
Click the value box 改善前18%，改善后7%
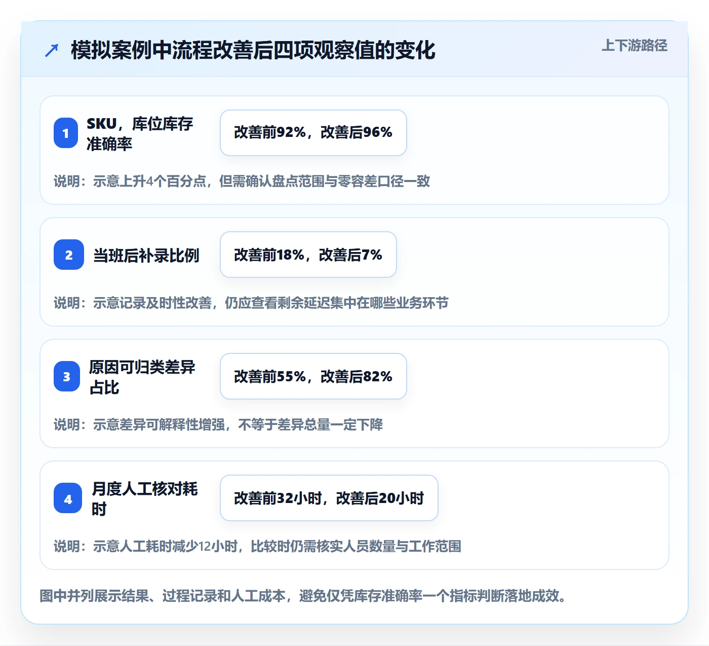click(308, 255)
